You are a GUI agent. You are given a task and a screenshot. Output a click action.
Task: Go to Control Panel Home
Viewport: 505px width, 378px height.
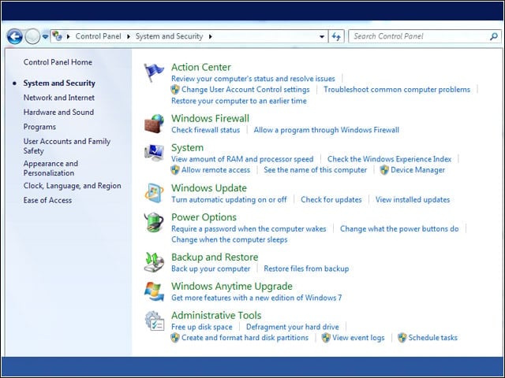pyautogui.click(x=58, y=62)
